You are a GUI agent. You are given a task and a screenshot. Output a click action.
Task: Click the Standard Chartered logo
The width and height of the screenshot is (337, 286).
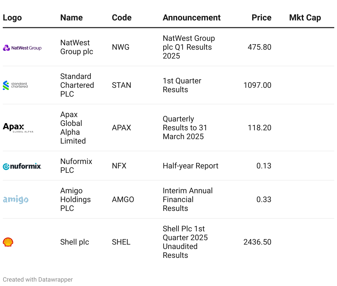click(15, 85)
